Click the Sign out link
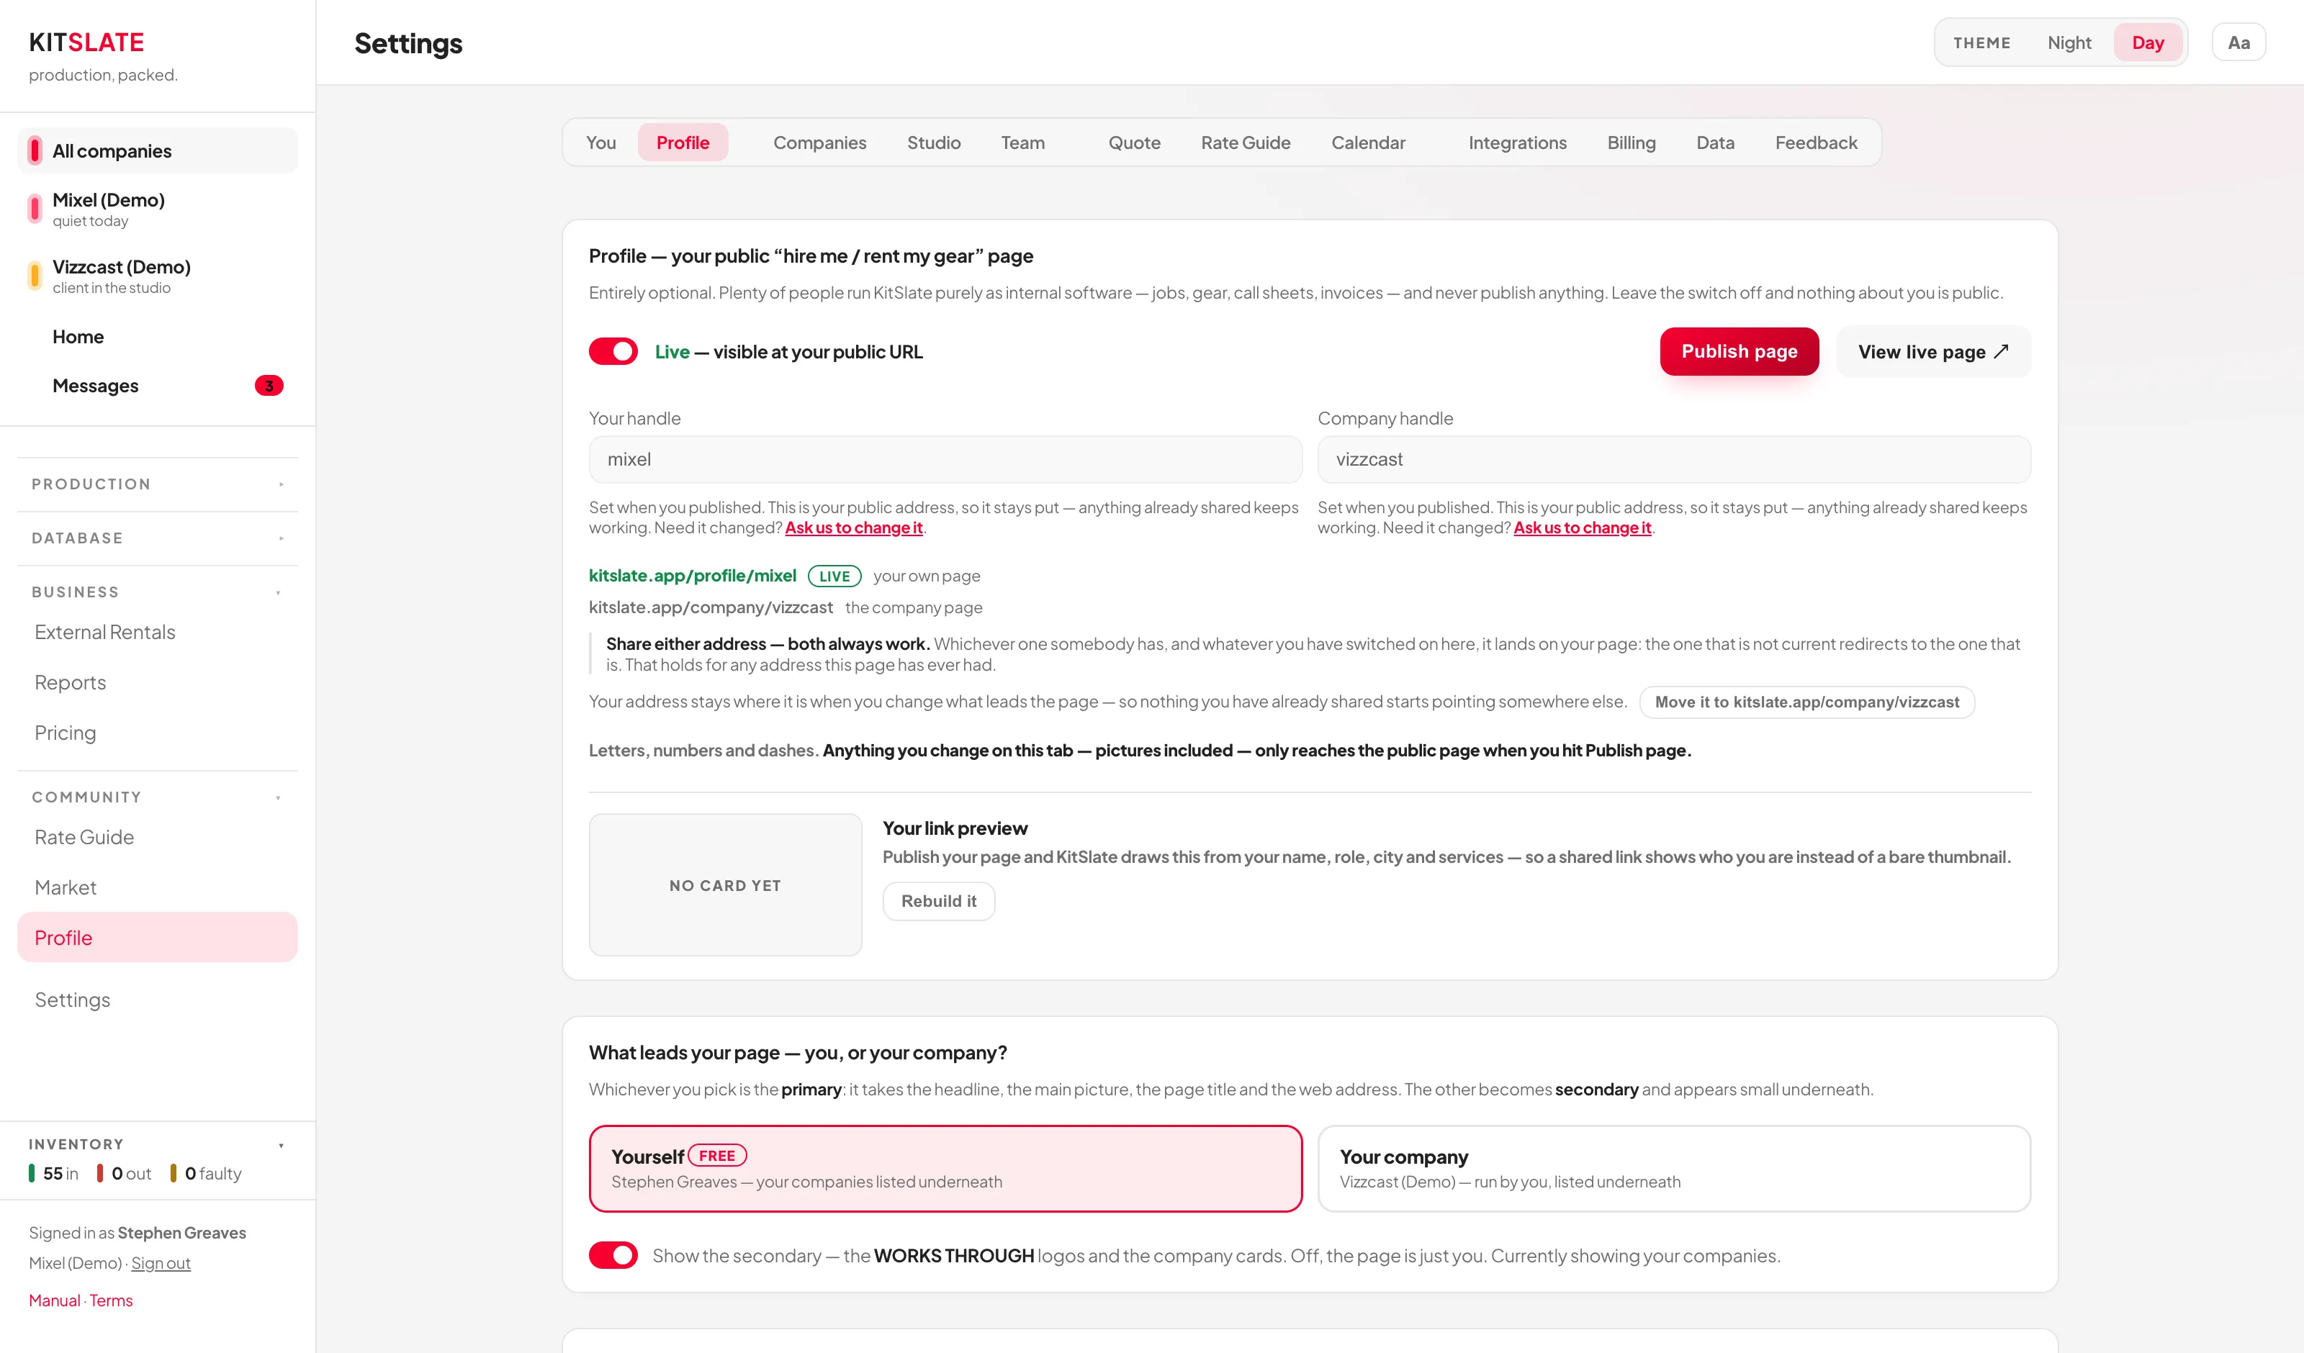Viewport: 2304px width, 1353px height. pos(160,1264)
